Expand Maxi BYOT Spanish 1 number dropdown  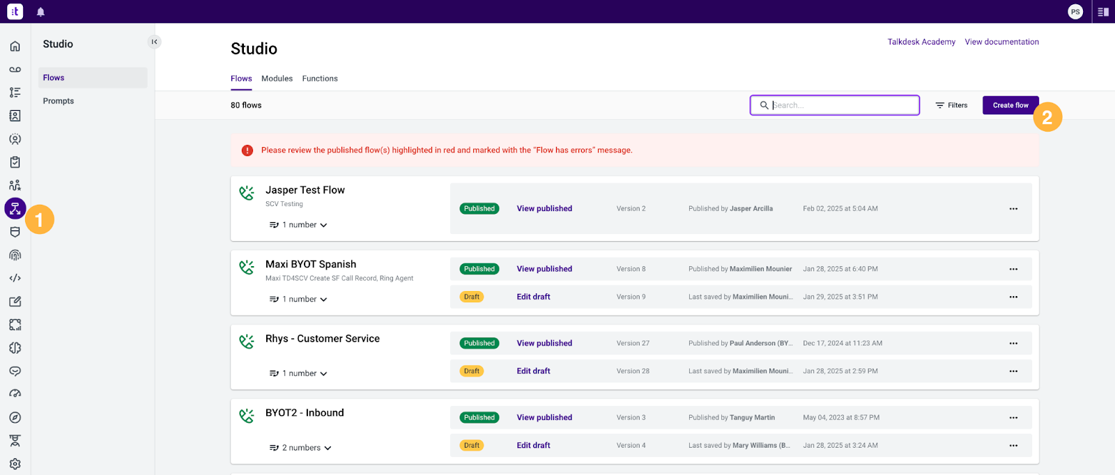click(298, 299)
